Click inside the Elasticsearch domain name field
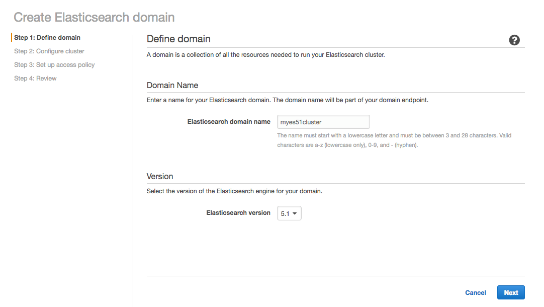 click(x=323, y=121)
